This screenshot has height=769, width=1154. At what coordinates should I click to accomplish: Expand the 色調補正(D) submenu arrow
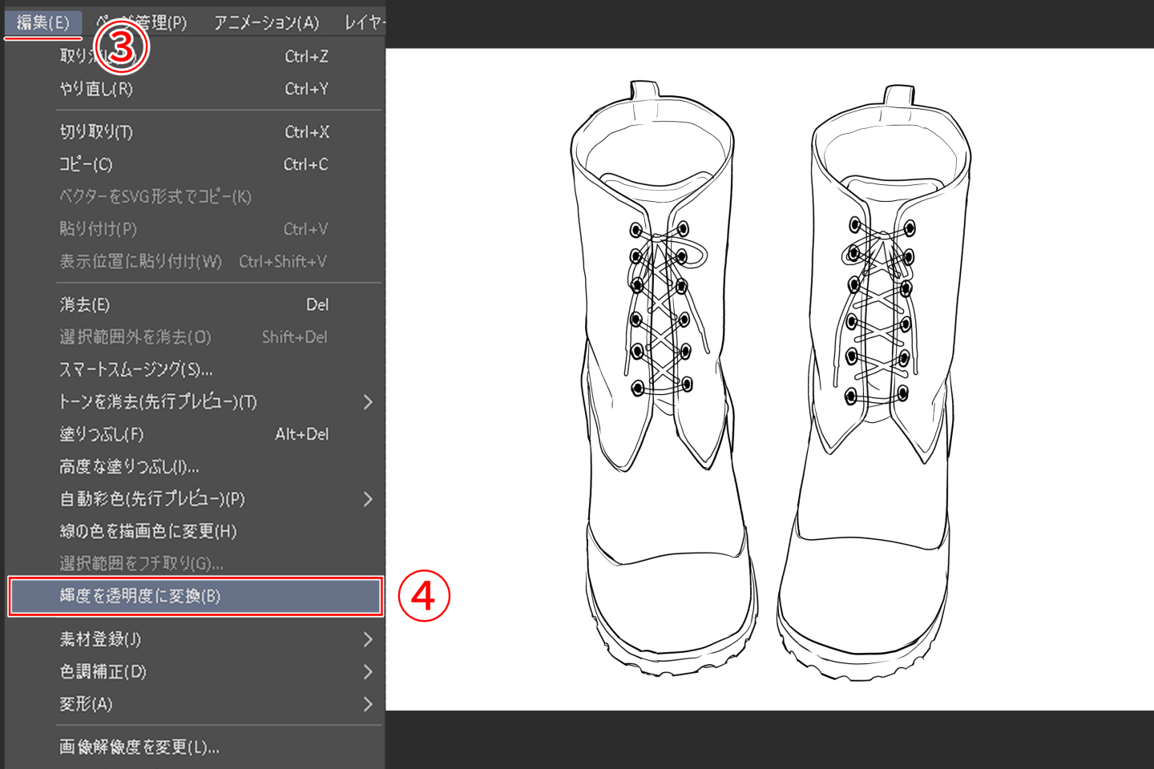[x=368, y=671]
